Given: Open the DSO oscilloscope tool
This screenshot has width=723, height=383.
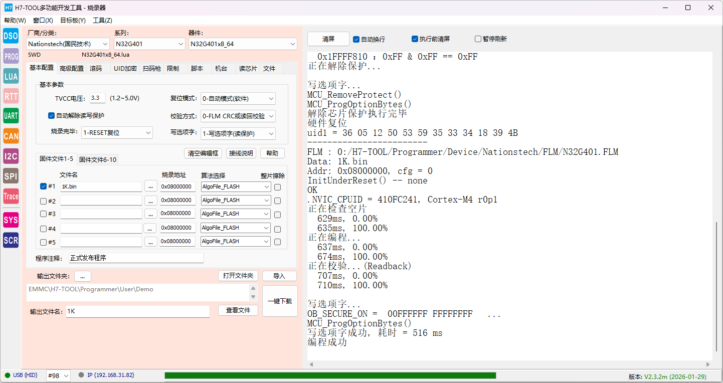Looking at the screenshot, I should (x=11, y=36).
